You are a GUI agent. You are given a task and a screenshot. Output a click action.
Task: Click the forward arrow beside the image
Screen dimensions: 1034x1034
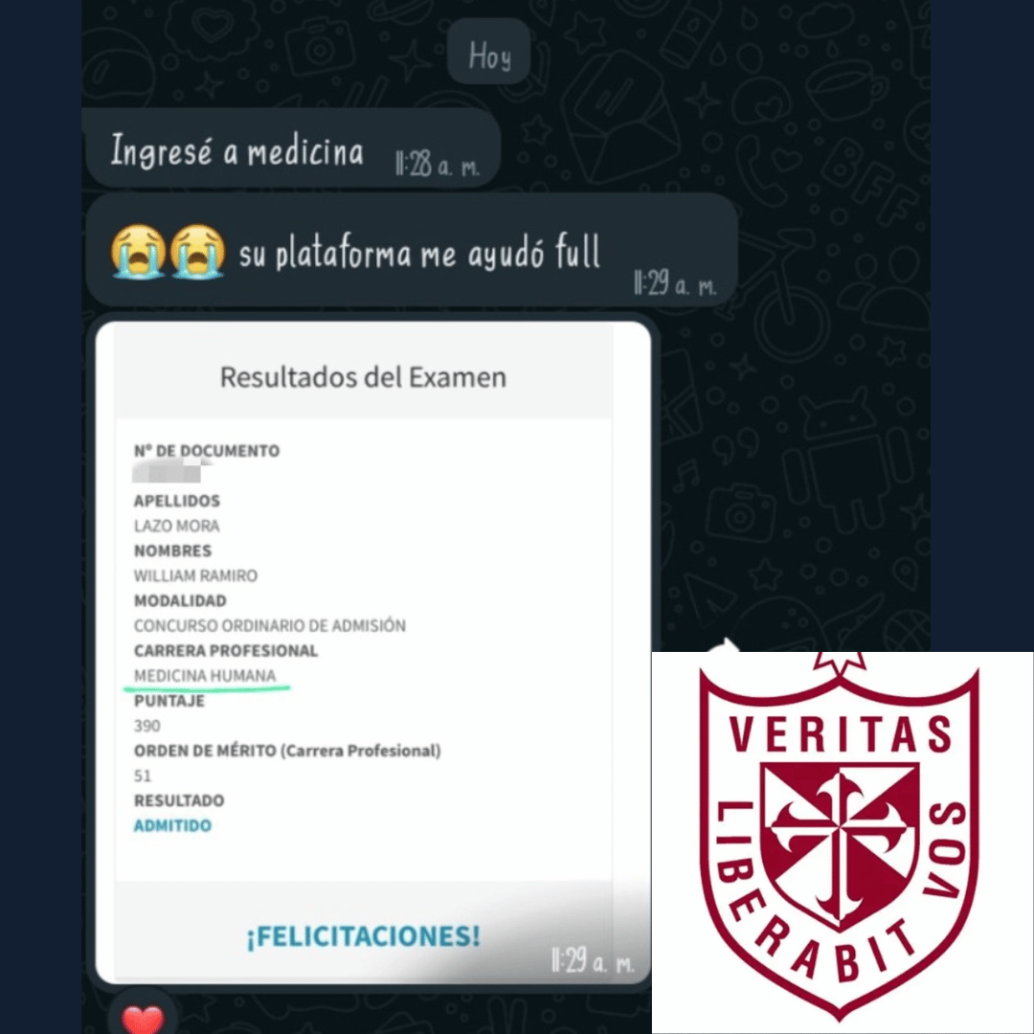click(x=726, y=645)
